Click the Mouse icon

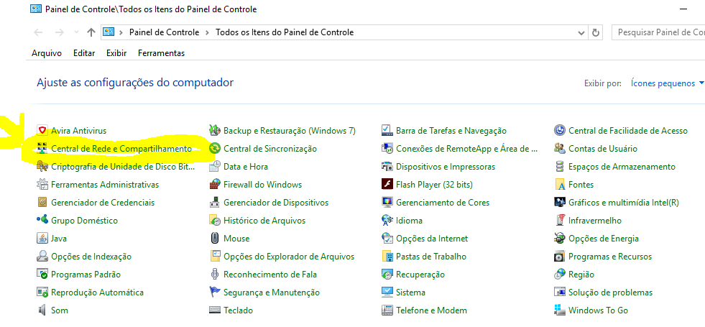point(215,239)
